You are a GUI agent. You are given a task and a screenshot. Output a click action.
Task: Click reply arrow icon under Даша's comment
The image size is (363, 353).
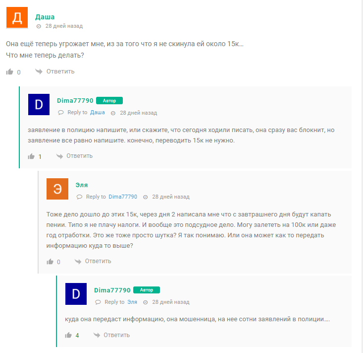[39, 71]
